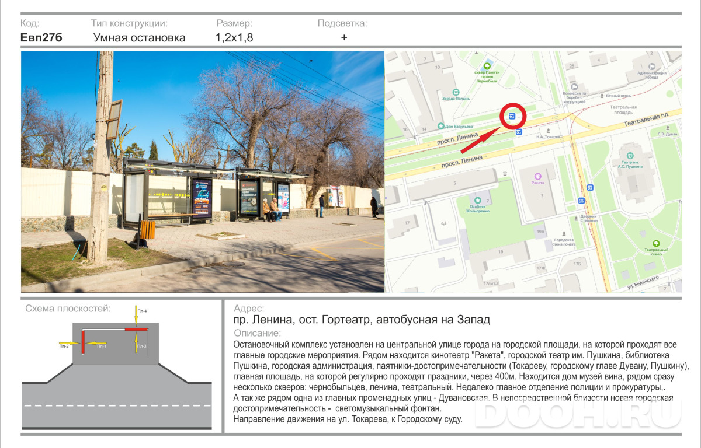701x448 pixels.
Task: Click the vertical red plane in the scheme
Action: click(83, 341)
